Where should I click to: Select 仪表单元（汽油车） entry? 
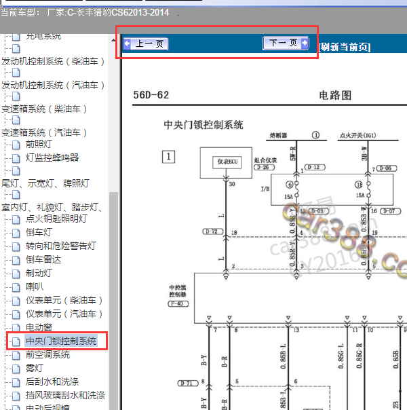click(x=64, y=314)
